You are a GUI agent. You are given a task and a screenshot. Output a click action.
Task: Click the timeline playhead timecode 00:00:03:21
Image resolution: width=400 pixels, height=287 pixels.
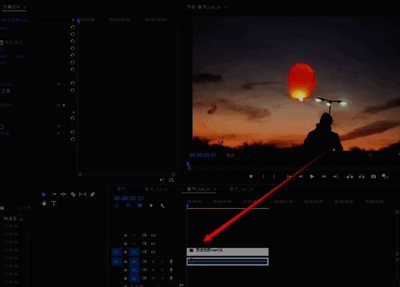coord(128,198)
